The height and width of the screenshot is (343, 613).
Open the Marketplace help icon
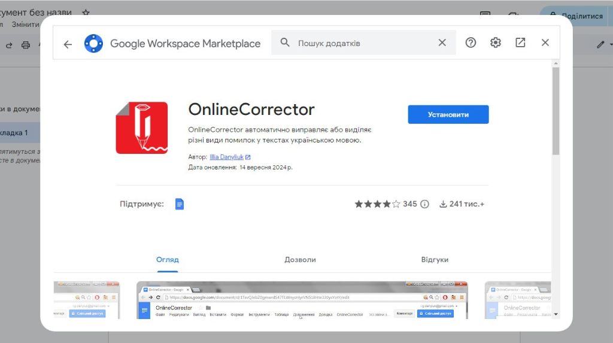[471, 43]
